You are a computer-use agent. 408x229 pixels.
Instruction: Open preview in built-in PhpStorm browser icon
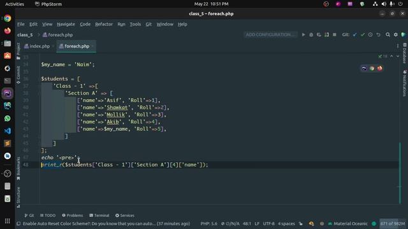click(364, 68)
